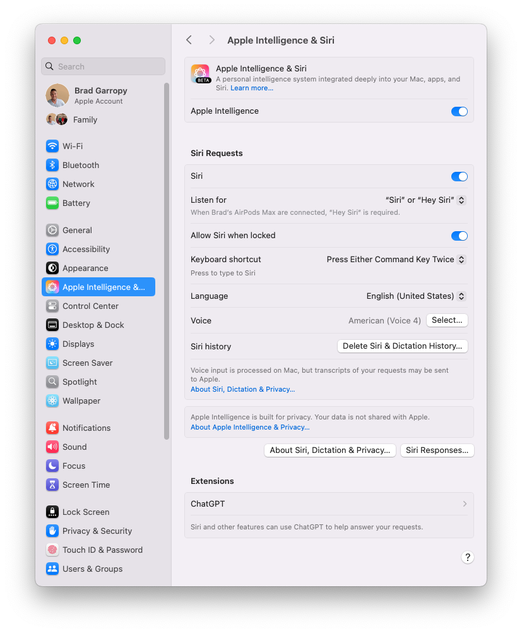This screenshot has width=522, height=633.
Task: Go back with the left chevron
Action: click(189, 40)
